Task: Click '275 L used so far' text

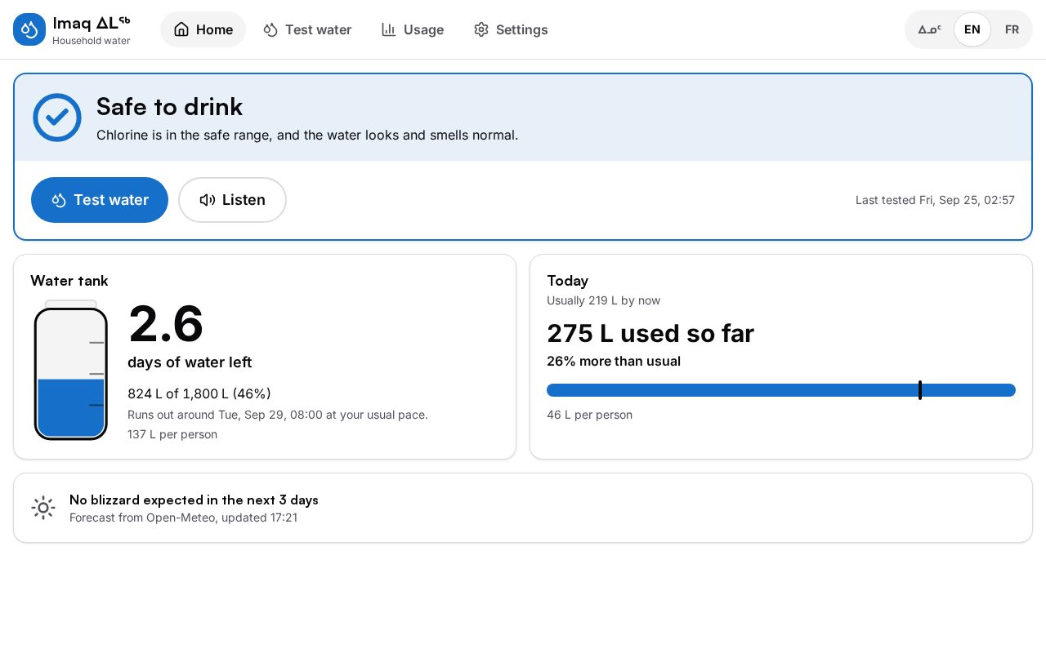Action: point(650,333)
